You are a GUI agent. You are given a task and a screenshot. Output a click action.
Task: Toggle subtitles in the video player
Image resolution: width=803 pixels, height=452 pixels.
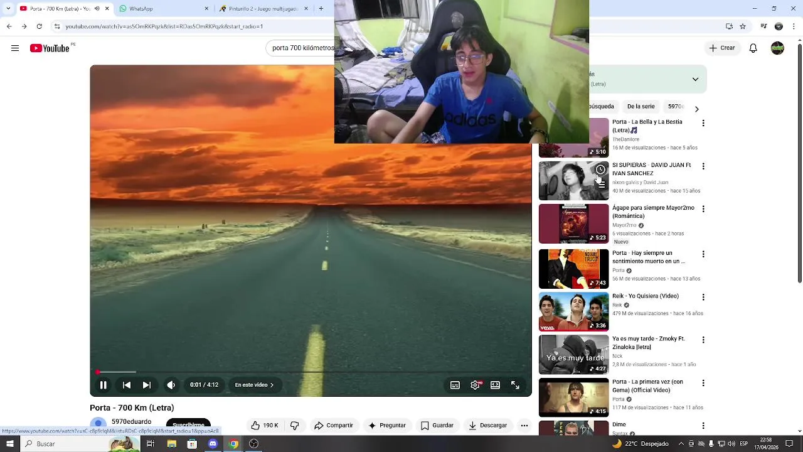pos(455,385)
